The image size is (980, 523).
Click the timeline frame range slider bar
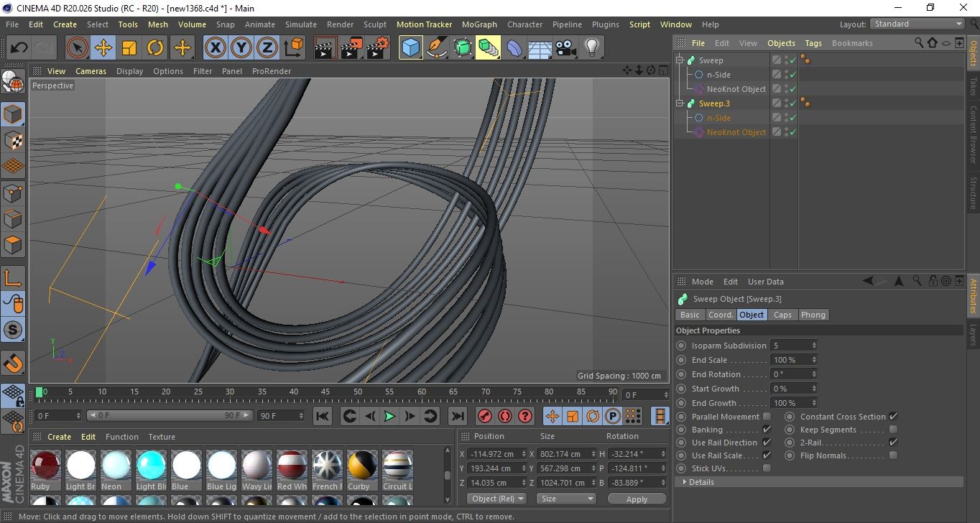[170, 415]
